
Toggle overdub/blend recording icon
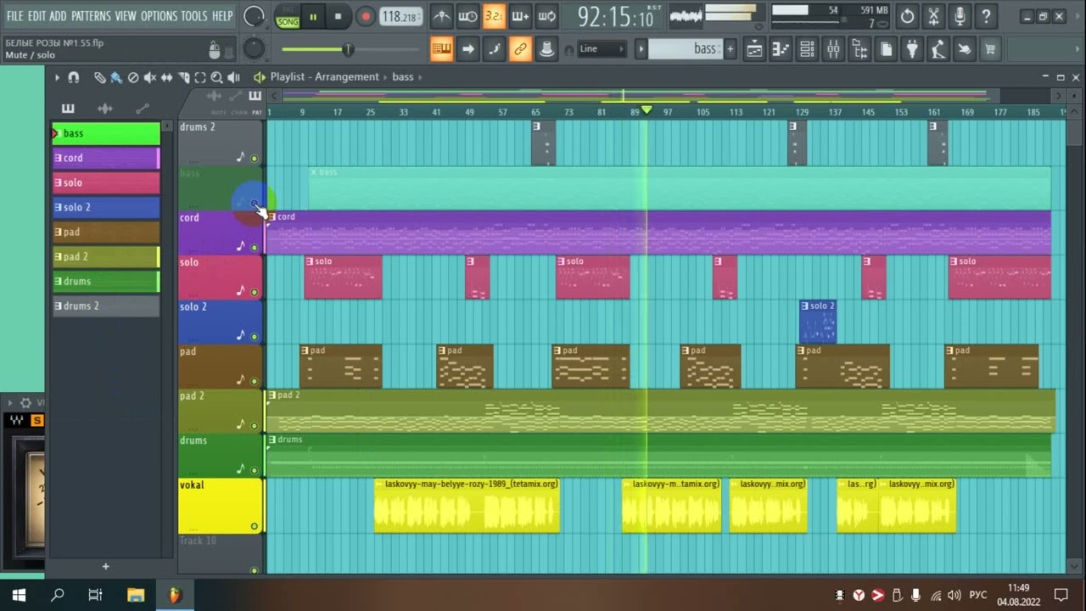(x=520, y=16)
